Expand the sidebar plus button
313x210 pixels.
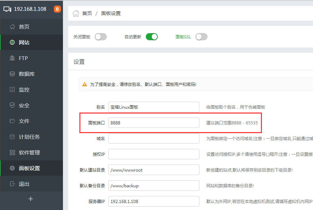31,199
